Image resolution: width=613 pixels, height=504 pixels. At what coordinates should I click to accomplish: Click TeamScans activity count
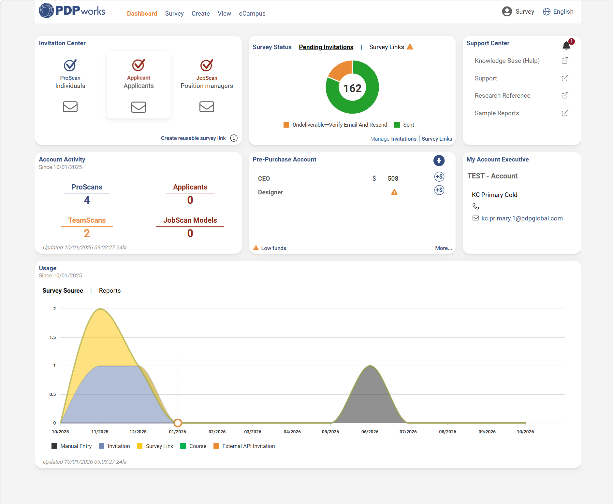click(87, 233)
